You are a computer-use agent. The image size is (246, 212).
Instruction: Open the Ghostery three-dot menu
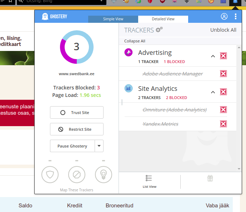[x=236, y=16]
